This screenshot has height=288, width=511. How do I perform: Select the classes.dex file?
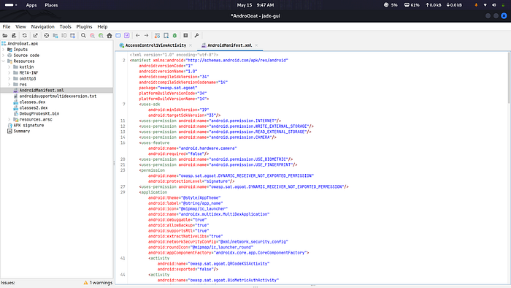32,102
